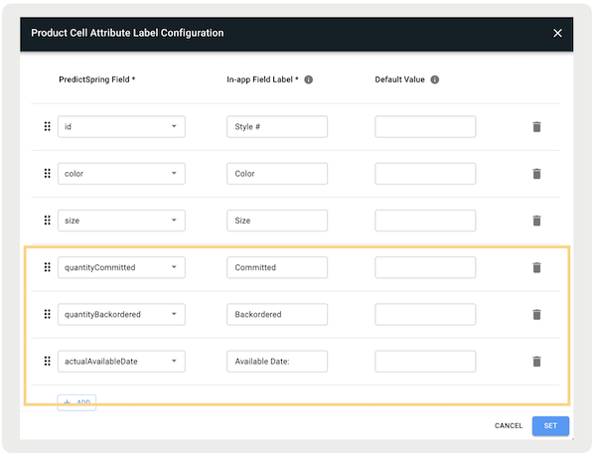Edit the Available Date: label field
596x456 pixels.
click(277, 362)
